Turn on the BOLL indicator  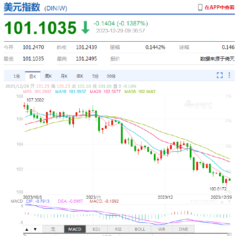click(x=140, y=229)
